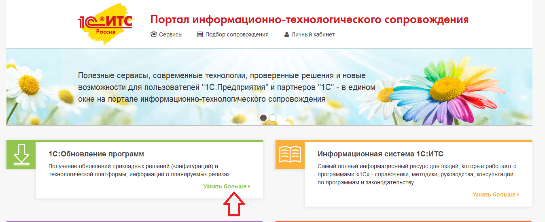
Task: Select the second banner slide dot
Action: point(273,118)
